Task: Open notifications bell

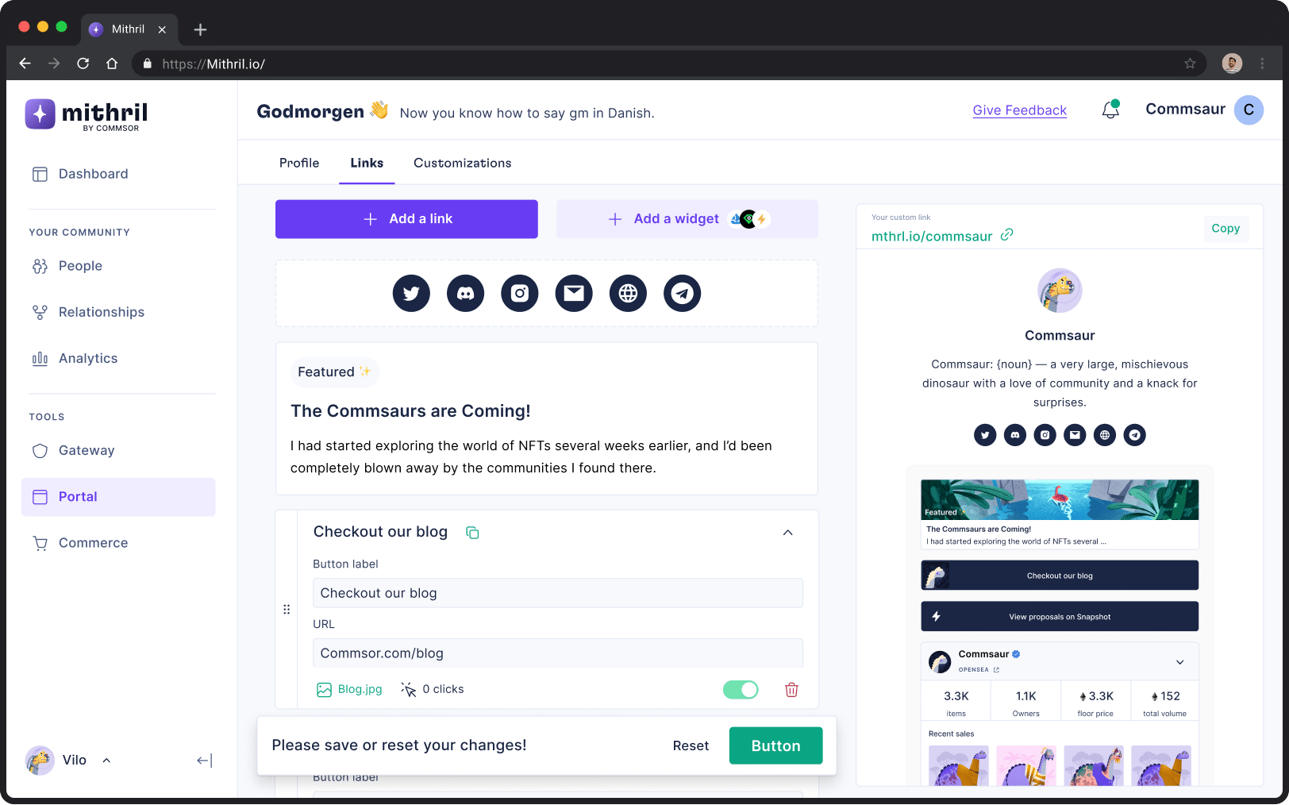Action: coord(1110,110)
